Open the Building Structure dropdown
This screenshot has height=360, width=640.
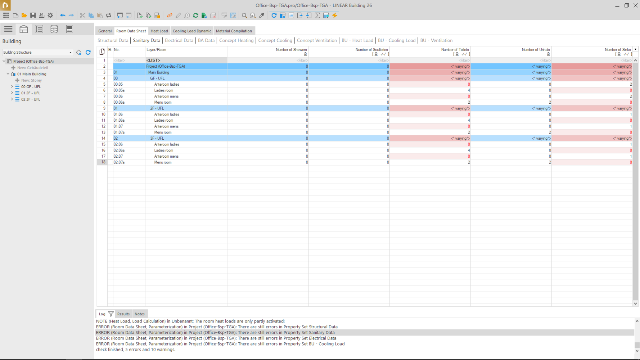click(x=70, y=53)
